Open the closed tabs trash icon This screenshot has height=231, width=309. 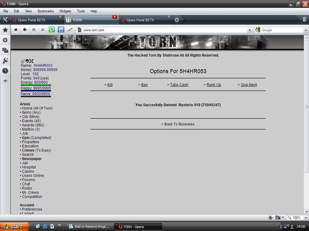(x=304, y=19)
